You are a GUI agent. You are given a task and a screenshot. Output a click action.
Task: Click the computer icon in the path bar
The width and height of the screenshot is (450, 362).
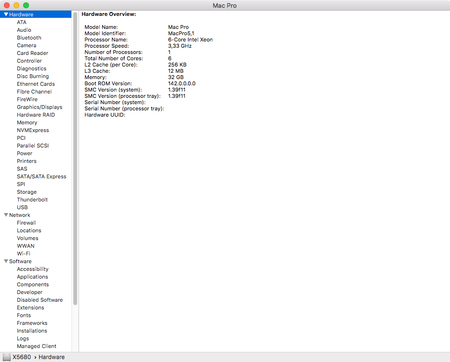tap(7, 357)
